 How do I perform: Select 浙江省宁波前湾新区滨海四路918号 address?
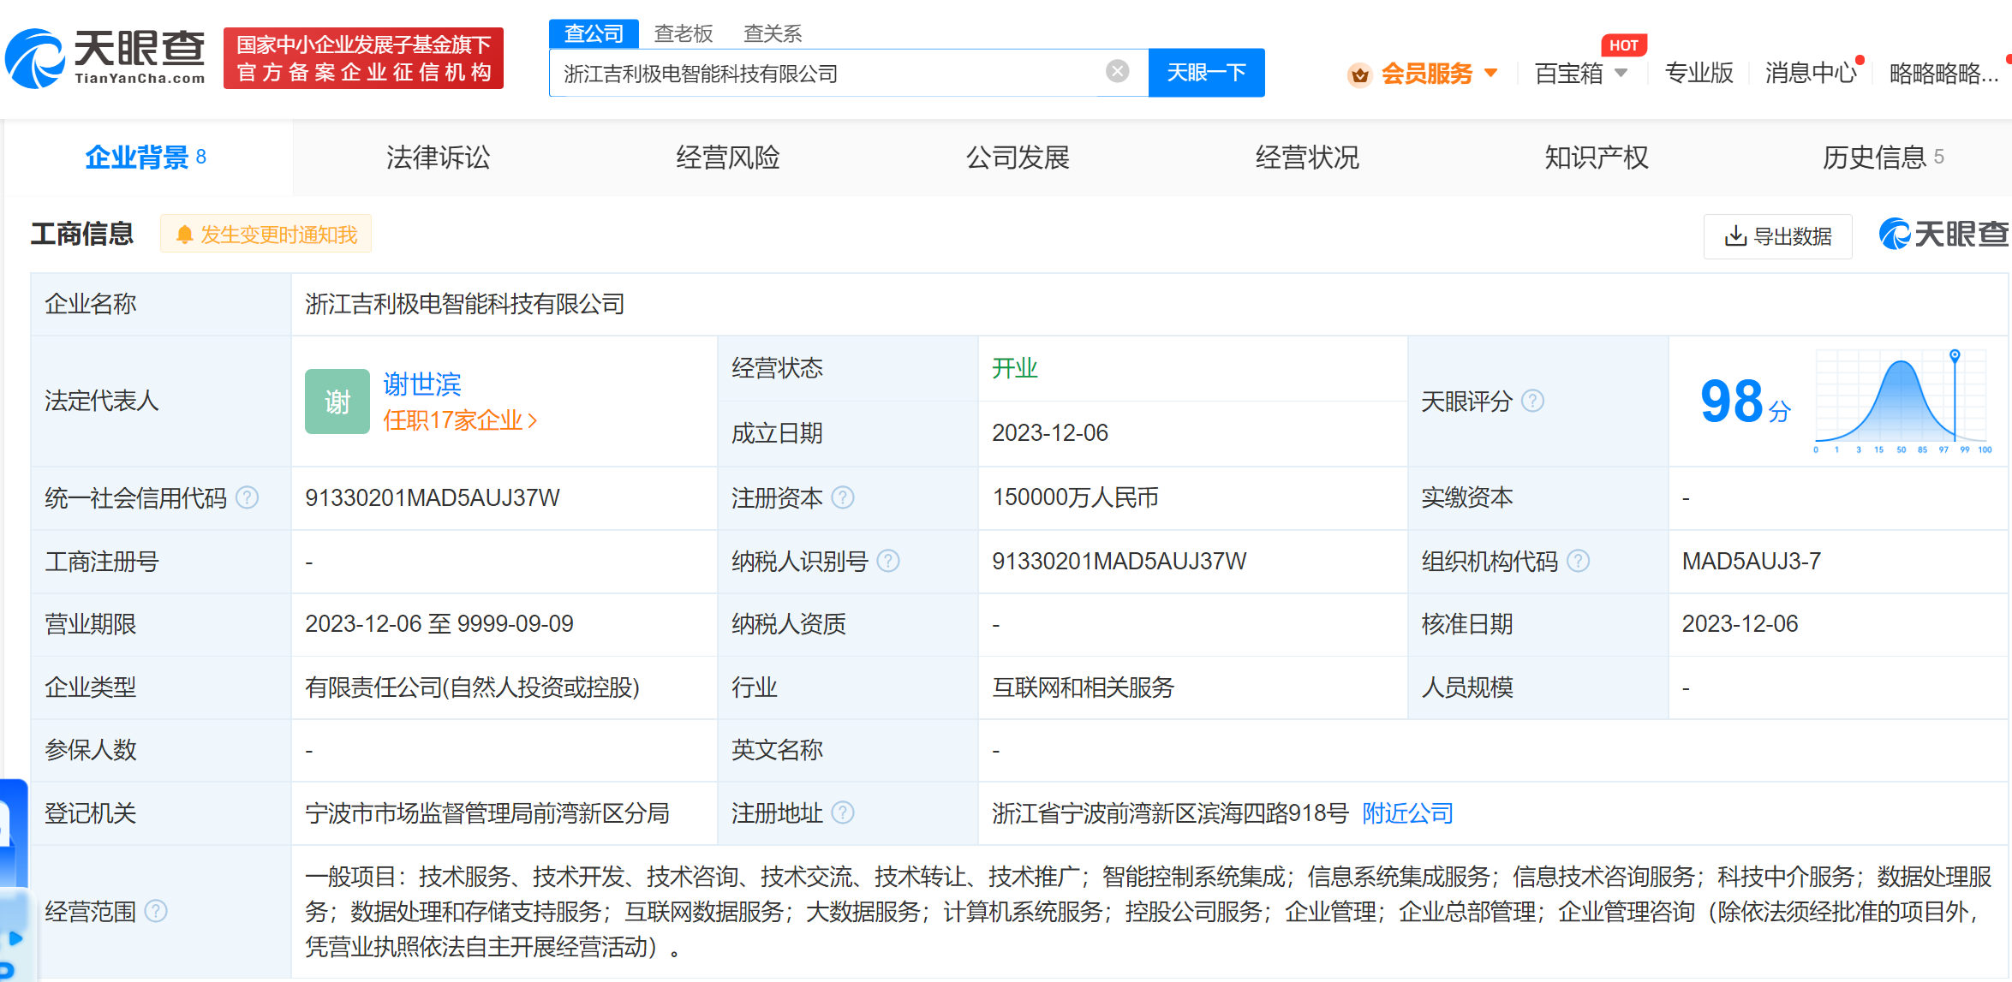(x=1170, y=812)
